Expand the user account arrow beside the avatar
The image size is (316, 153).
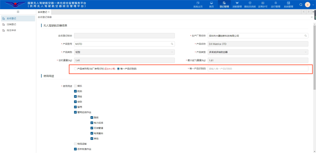point(312,5)
